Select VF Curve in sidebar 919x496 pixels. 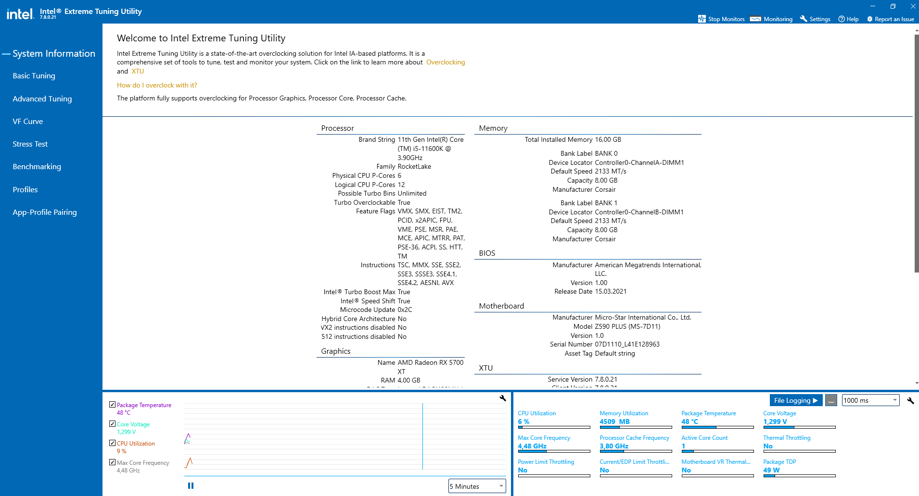click(27, 122)
